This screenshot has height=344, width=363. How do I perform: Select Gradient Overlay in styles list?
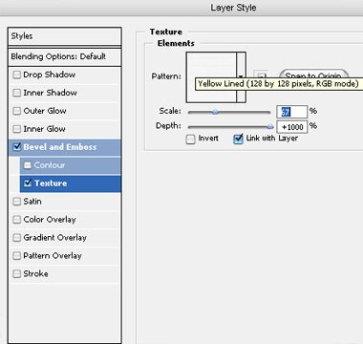click(x=65, y=238)
